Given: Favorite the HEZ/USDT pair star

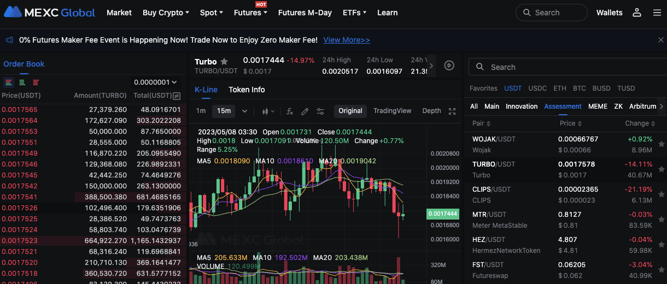Looking at the screenshot, I should click(x=662, y=245).
